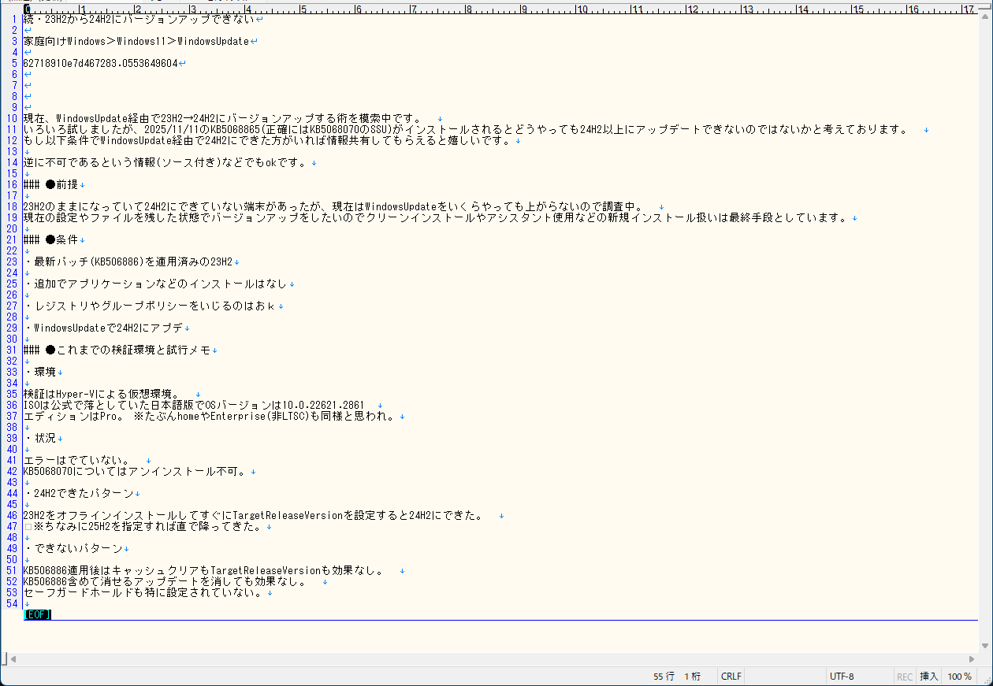Click the word TargetReleaseVersion on line 46
Image resolution: width=993 pixels, height=686 pixels.
click(x=288, y=515)
